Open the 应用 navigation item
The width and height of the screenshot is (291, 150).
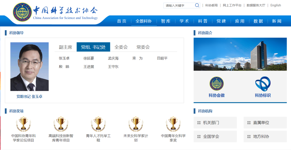click(240, 21)
